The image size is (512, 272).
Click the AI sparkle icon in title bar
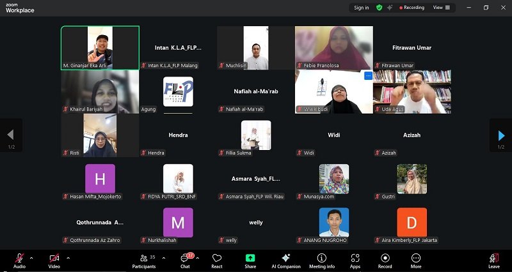[x=390, y=8]
